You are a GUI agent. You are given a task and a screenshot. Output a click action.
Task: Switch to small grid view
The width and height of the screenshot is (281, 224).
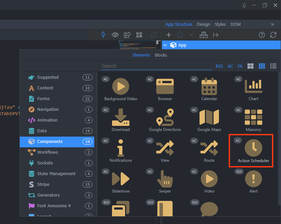point(262,66)
